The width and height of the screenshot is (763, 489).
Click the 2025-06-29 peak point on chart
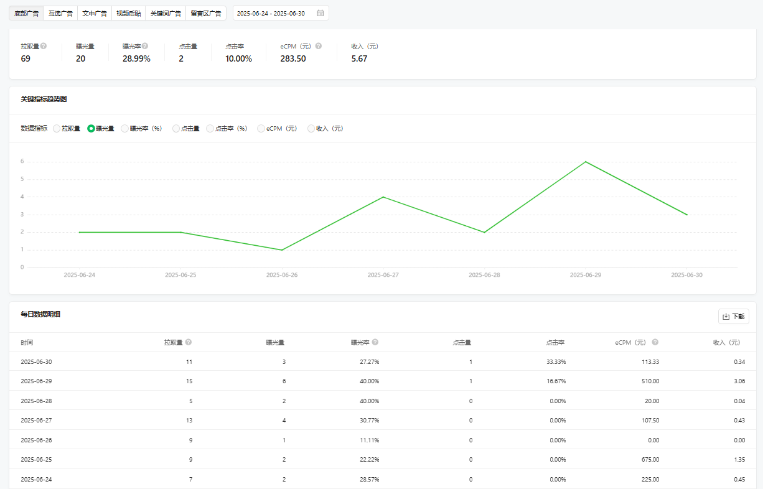[586, 162]
